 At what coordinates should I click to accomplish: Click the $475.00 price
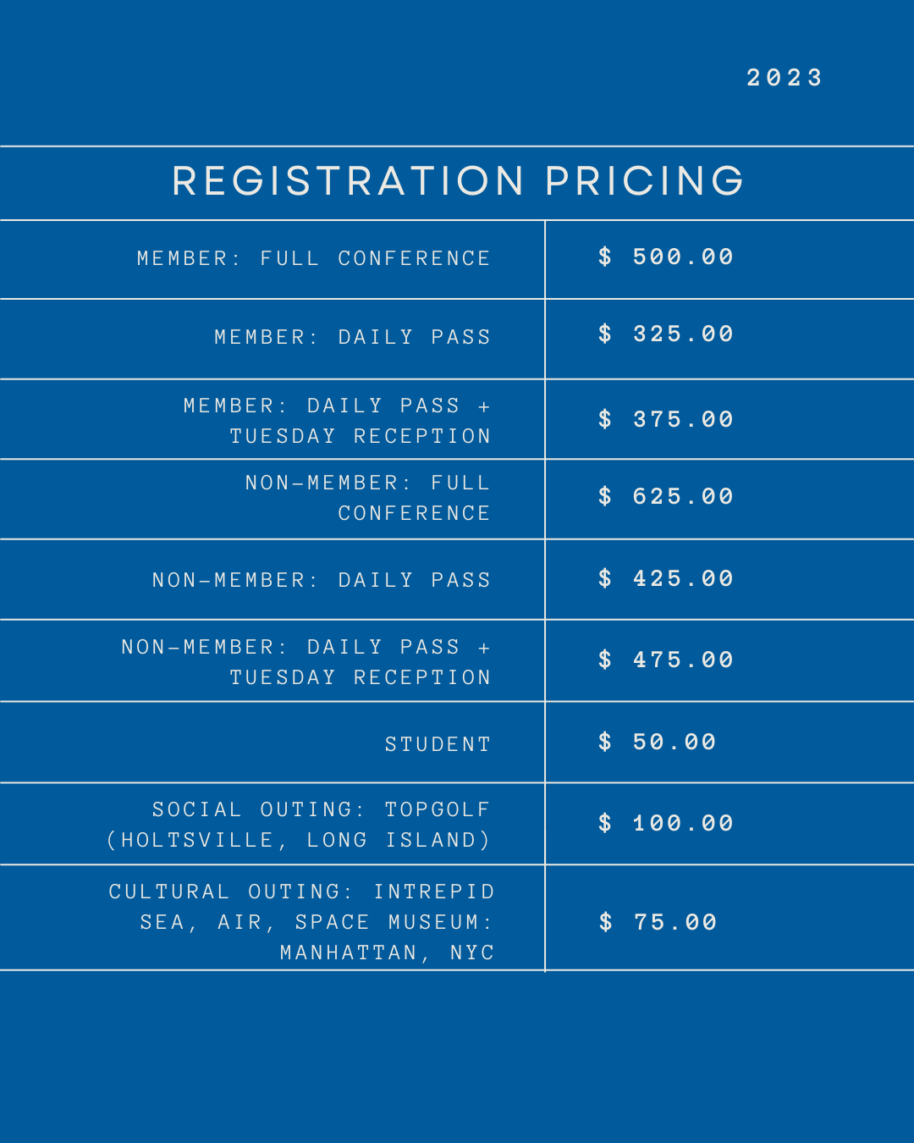666,660
